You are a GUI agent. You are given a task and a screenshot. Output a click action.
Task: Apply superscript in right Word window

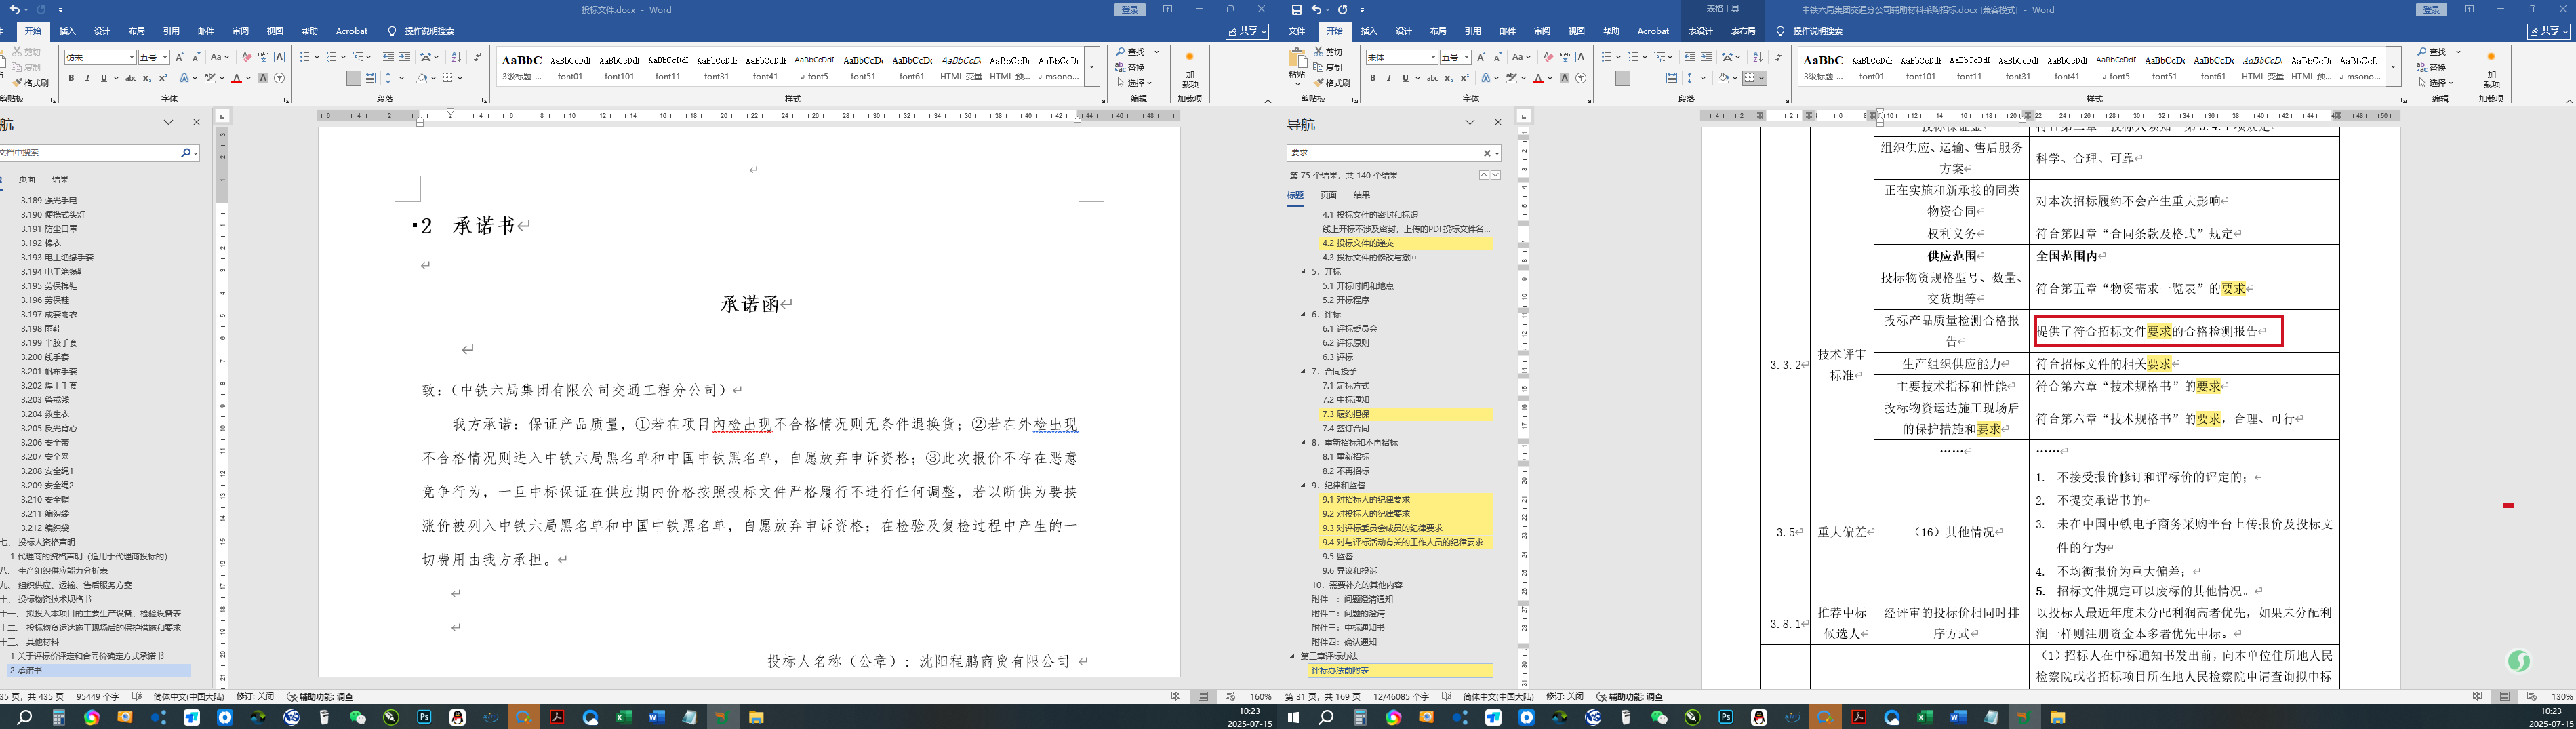pos(1465,78)
